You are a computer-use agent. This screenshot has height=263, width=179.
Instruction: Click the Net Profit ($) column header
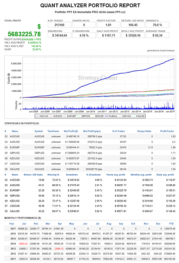71,131
